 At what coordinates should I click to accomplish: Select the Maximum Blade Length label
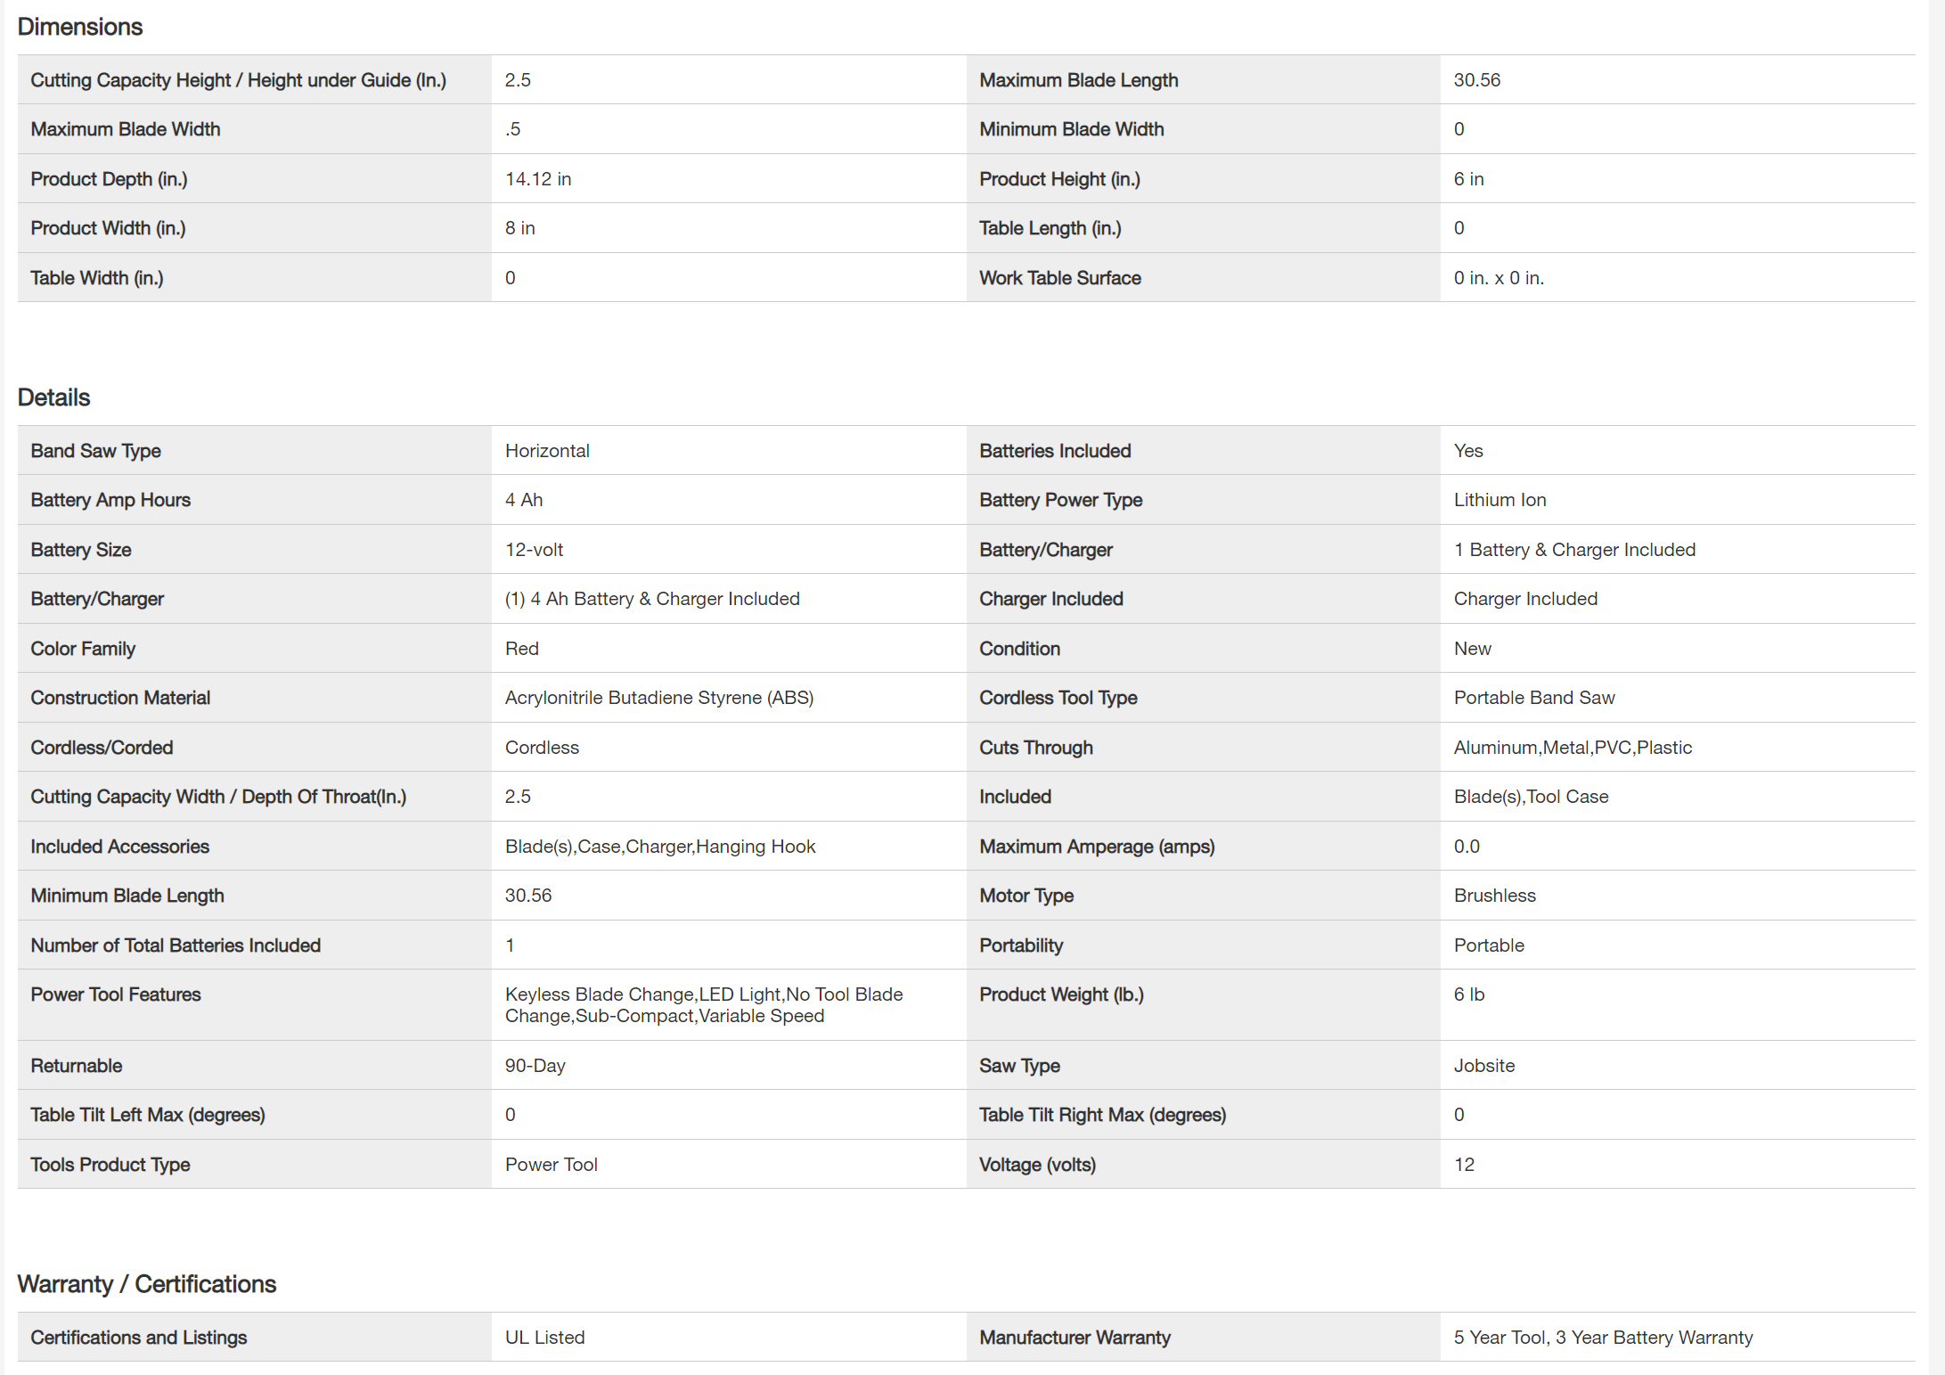[x=1078, y=80]
